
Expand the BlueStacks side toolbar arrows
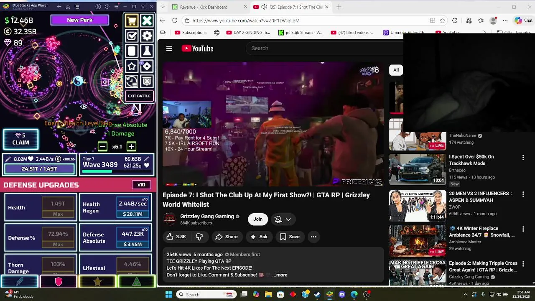pos(151,7)
